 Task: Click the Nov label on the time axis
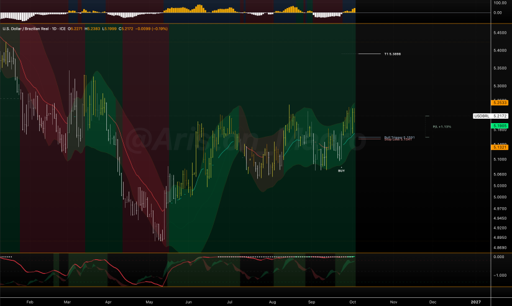393,302
